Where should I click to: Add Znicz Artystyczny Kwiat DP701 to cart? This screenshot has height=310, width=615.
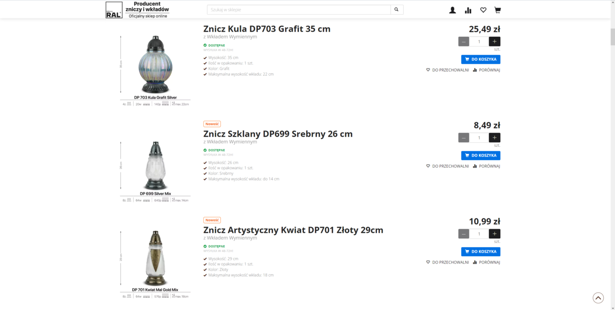[x=481, y=252]
